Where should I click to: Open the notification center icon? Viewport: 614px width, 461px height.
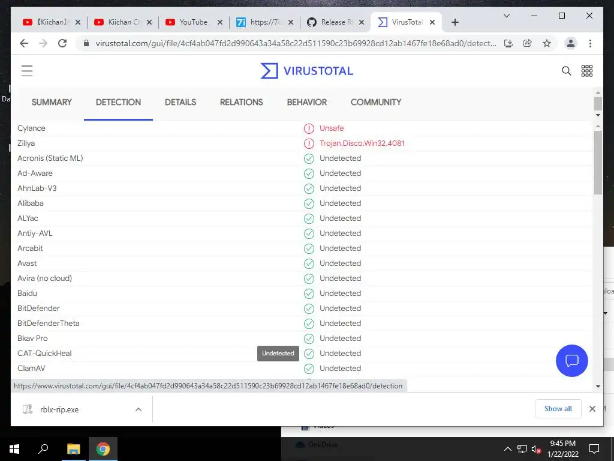(x=594, y=449)
